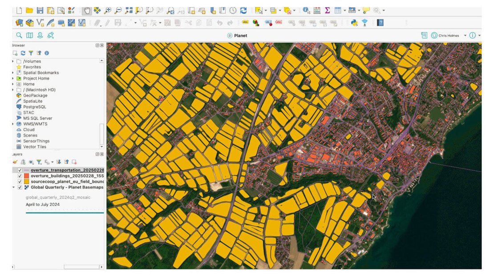The image size is (494, 277).
Task: Open the Chris Holmes account dropdown
Action: click(x=465, y=35)
